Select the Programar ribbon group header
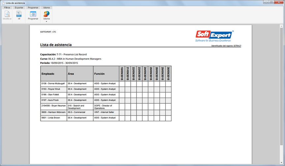This screenshot has height=166, width=285. (33, 8)
